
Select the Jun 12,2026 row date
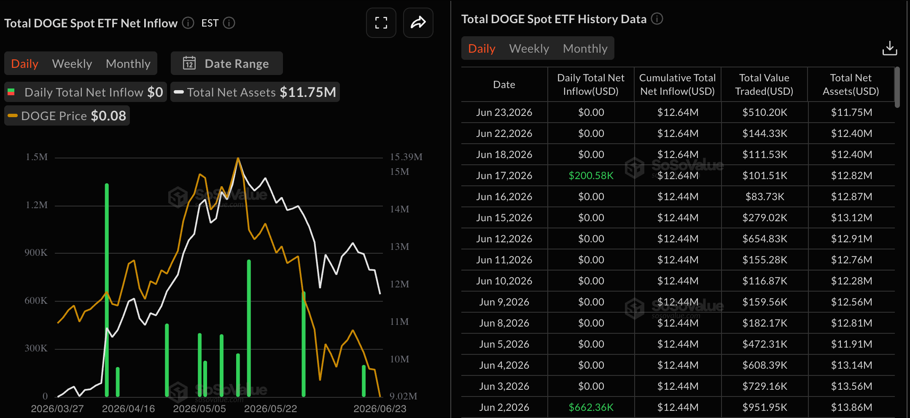pyautogui.click(x=504, y=238)
